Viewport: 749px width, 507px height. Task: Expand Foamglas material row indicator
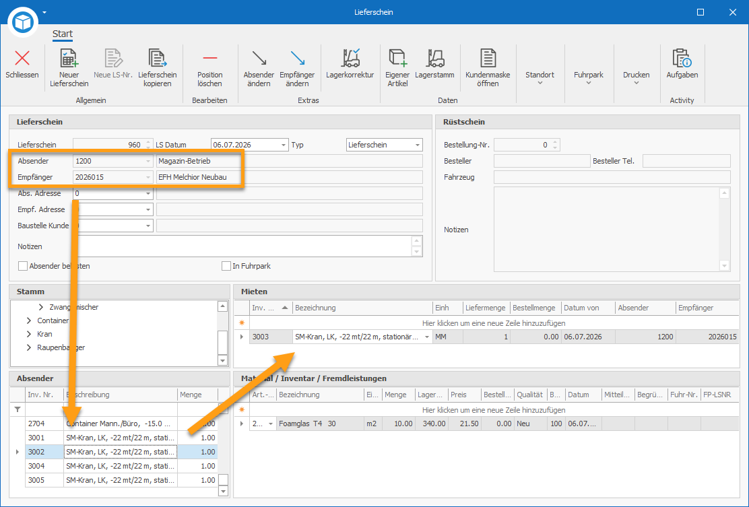[x=242, y=424]
